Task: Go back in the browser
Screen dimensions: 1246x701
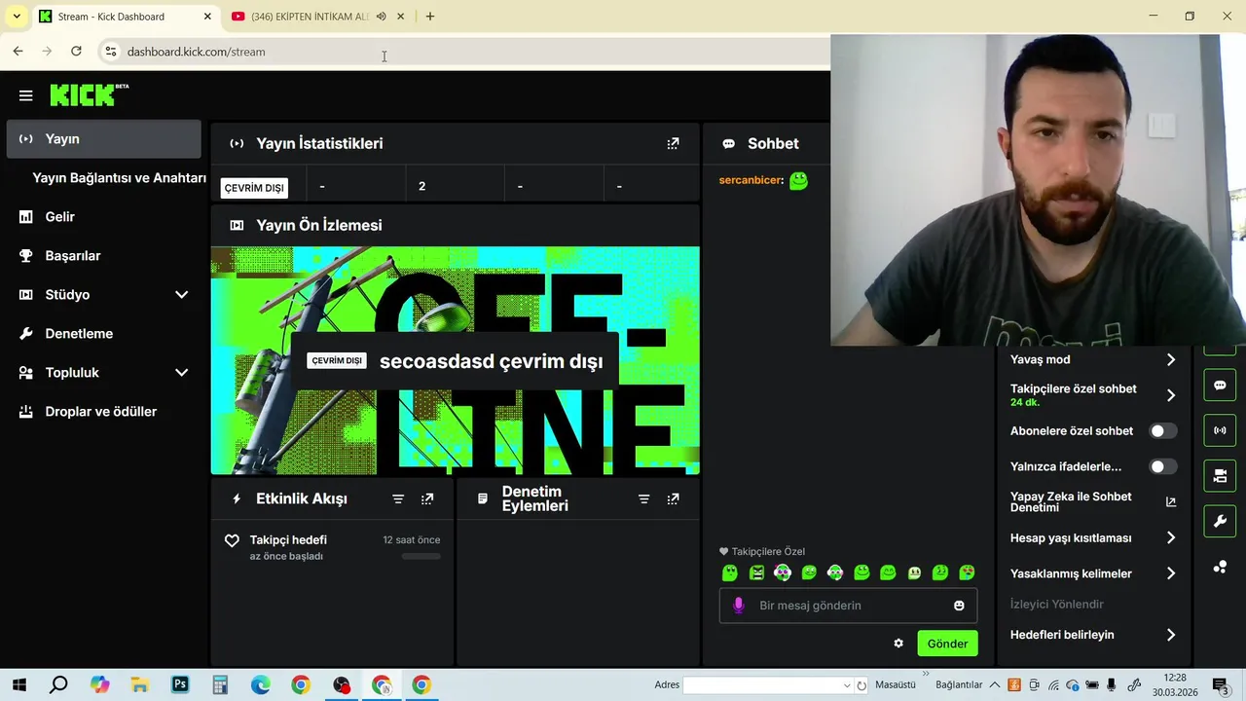Action: (x=18, y=51)
